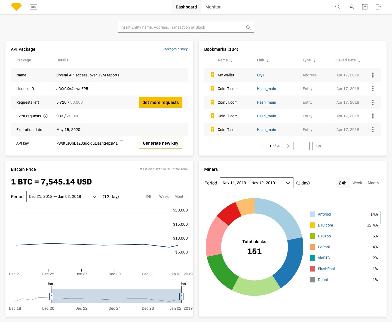Open the Packages history link
This screenshot has width=392, height=322.
tap(175, 49)
